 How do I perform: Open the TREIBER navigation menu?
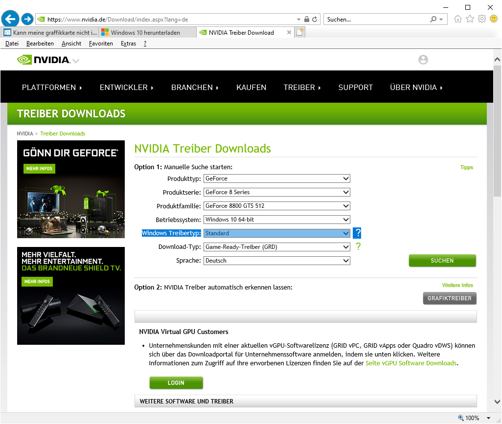[x=302, y=88]
